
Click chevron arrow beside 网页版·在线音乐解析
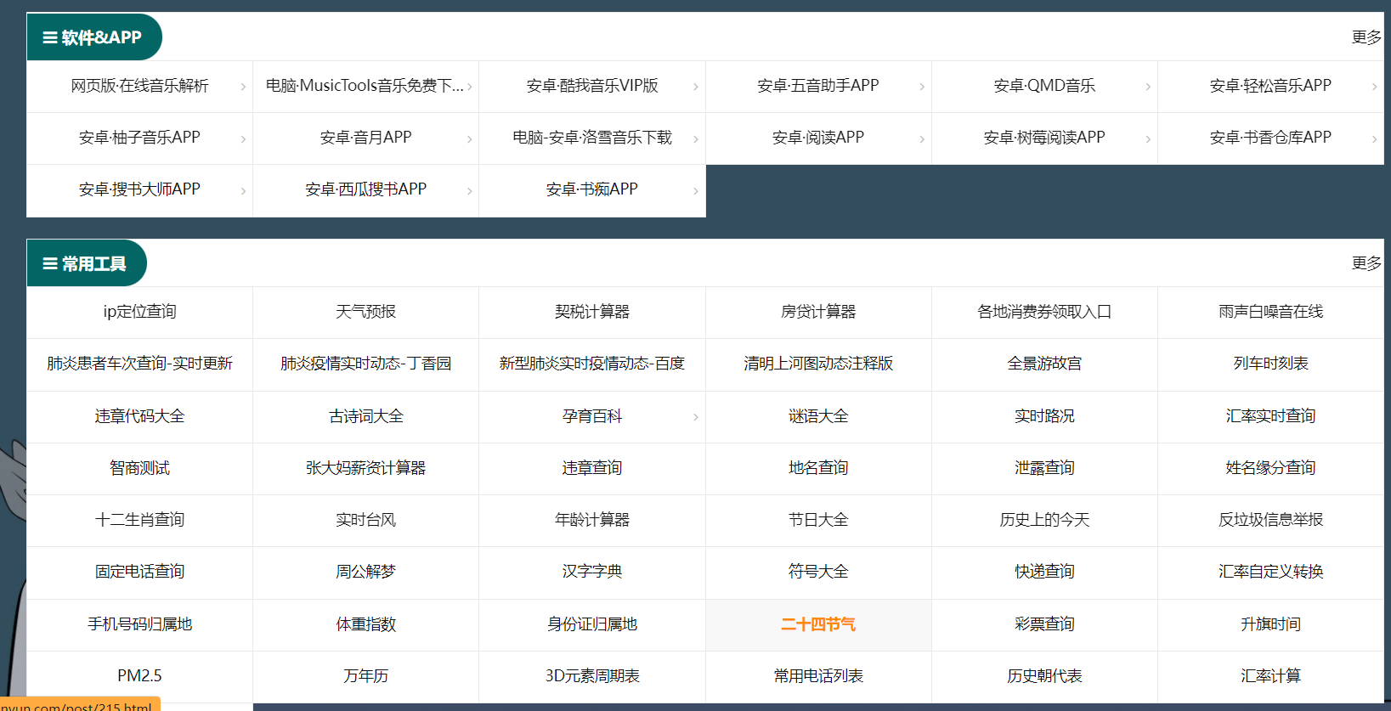(243, 87)
